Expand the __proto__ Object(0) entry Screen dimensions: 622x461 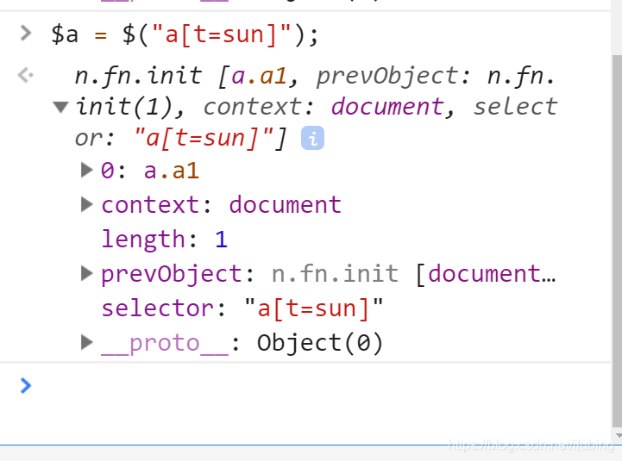tap(86, 342)
